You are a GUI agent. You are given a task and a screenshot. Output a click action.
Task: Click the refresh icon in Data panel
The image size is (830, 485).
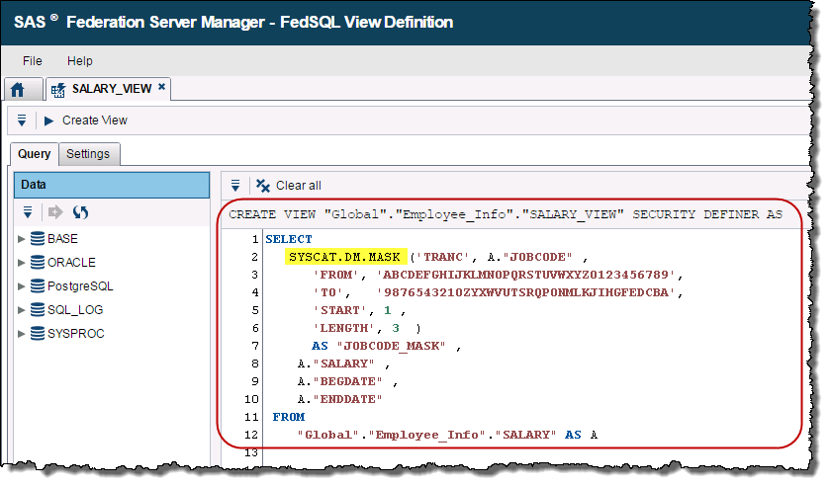tap(80, 212)
